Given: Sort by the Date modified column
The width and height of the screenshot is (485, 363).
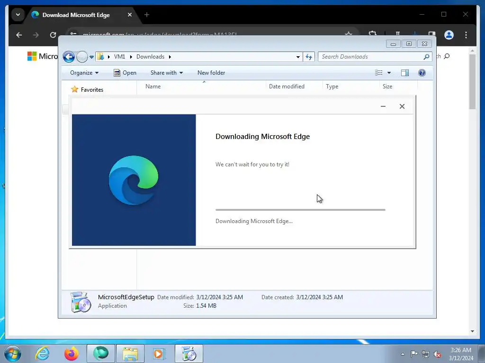Looking at the screenshot, I should (294, 86).
